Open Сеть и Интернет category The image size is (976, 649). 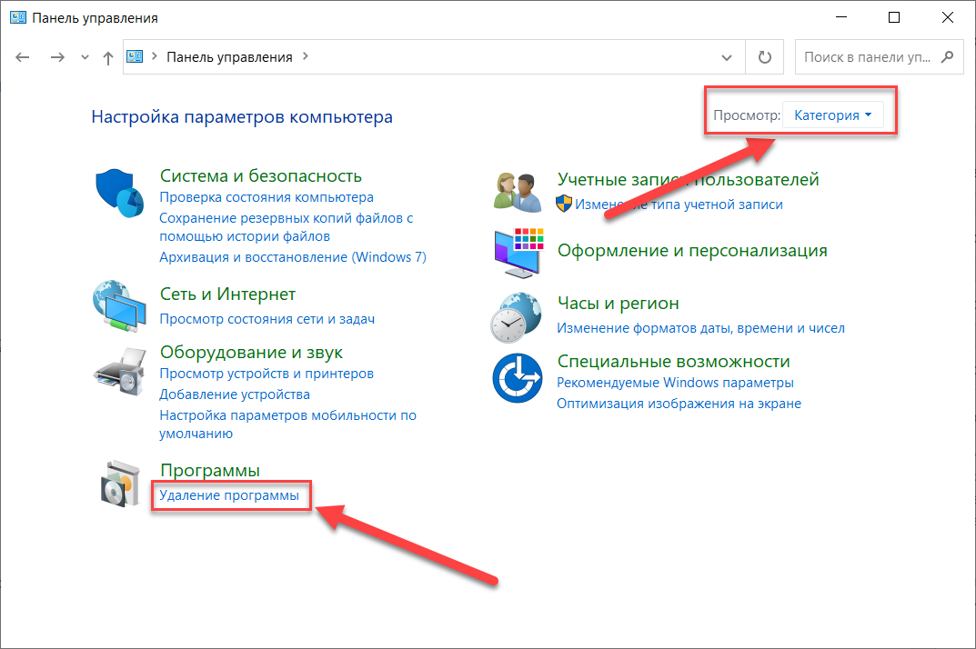coord(227,294)
